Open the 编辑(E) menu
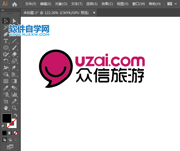180x151 pixels. tap(46, 4)
